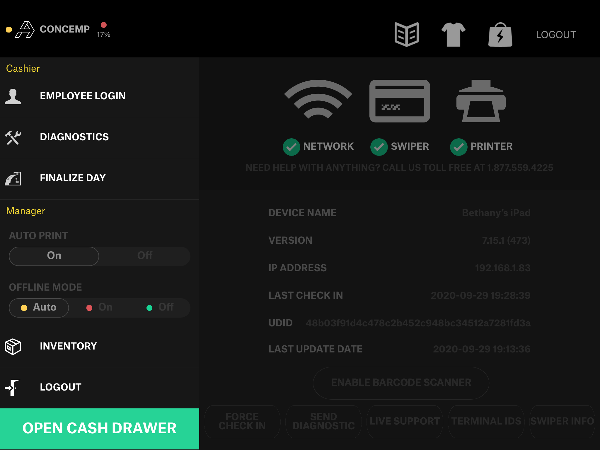Click LOGOUT in the top bar

tap(556, 35)
